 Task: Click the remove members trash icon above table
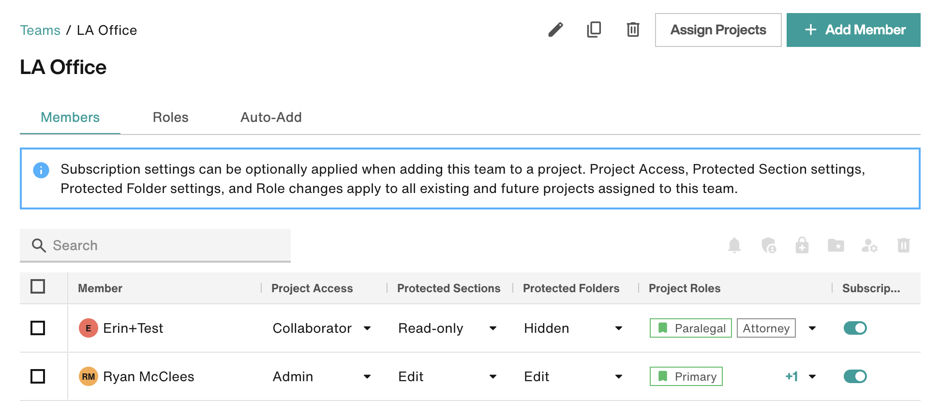coord(904,245)
